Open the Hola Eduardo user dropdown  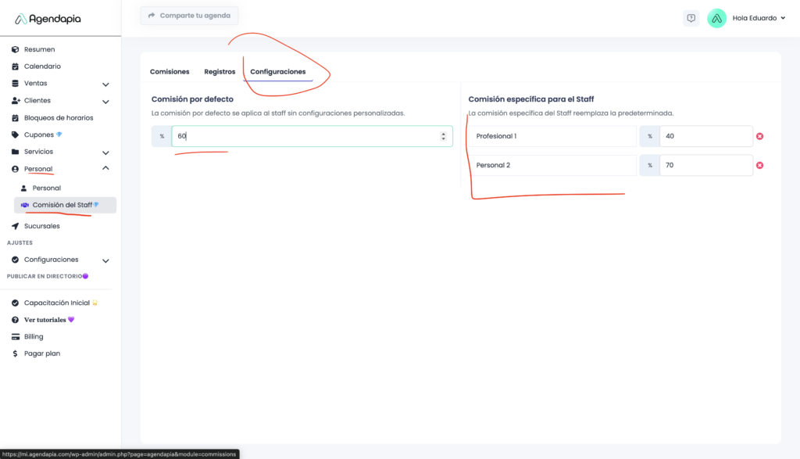coord(758,18)
